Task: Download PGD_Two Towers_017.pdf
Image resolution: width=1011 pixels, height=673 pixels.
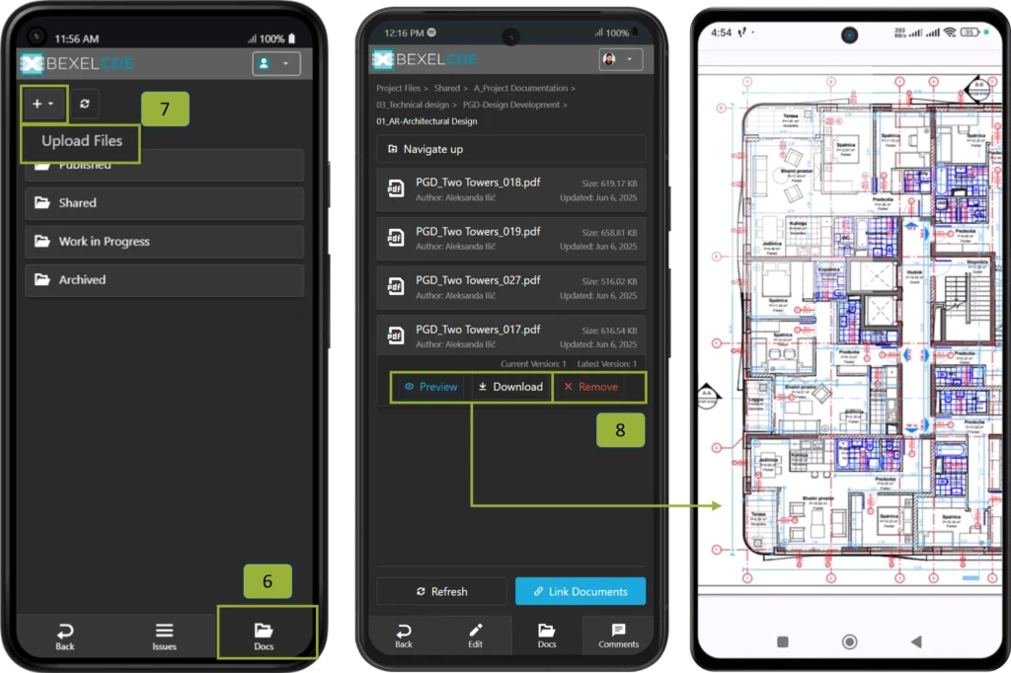Action: 508,387
